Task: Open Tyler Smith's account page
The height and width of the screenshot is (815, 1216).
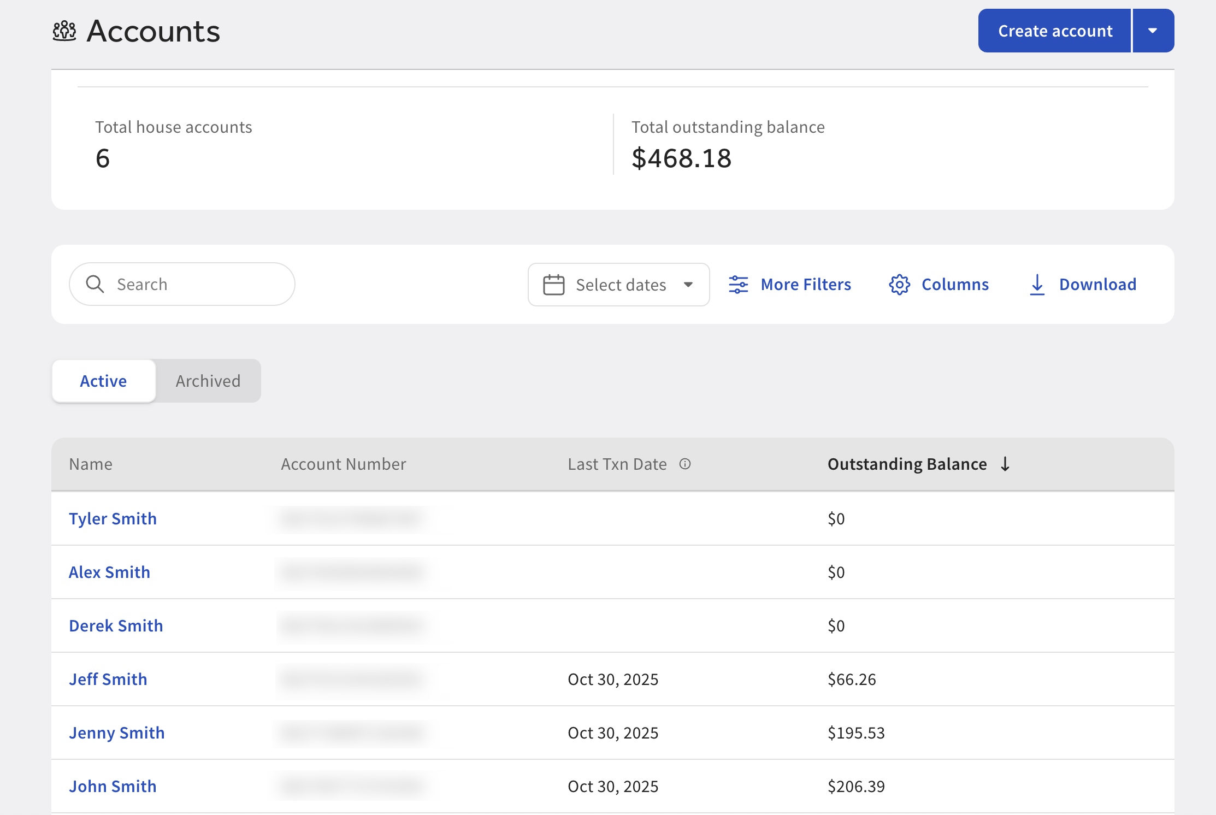Action: (x=113, y=518)
